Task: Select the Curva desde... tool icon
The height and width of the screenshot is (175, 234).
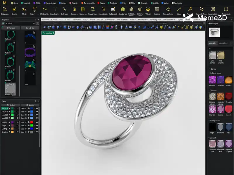Action: (103, 9)
